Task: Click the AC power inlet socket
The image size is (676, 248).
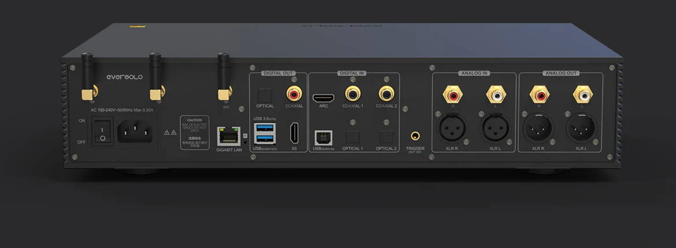Action: pyautogui.click(x=135, y=131)
